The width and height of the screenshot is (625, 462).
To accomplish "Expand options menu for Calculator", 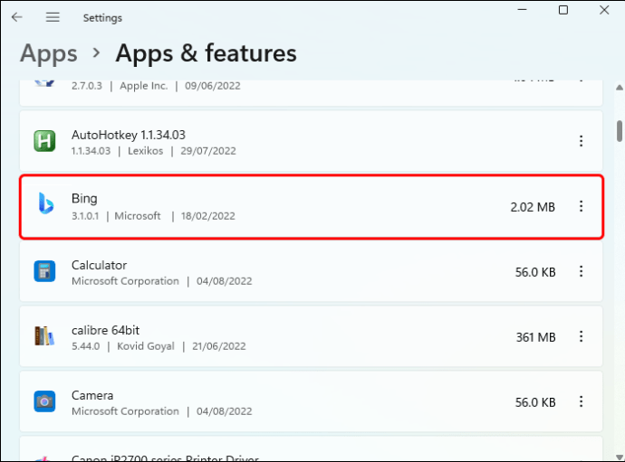I will pos(582,271).
